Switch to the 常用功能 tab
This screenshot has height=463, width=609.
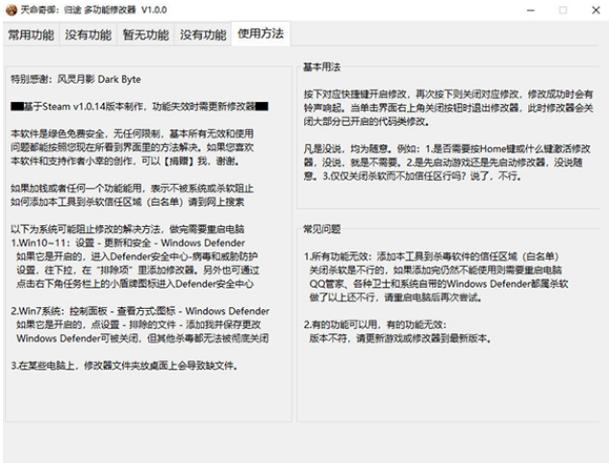pos(31,35)
